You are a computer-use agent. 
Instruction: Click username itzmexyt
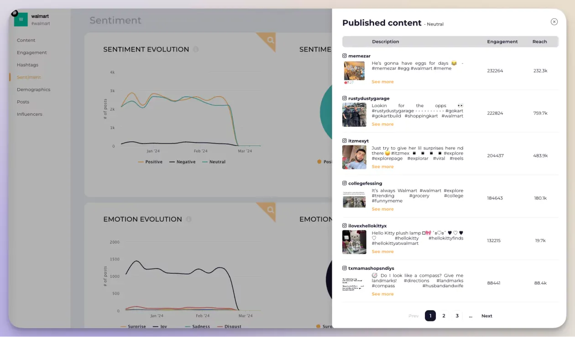point(358,140)
